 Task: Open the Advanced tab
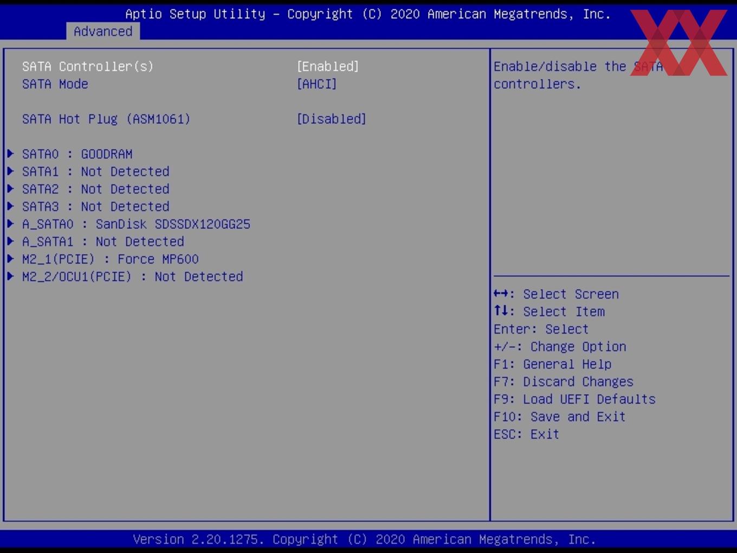[x=103, y=31]
